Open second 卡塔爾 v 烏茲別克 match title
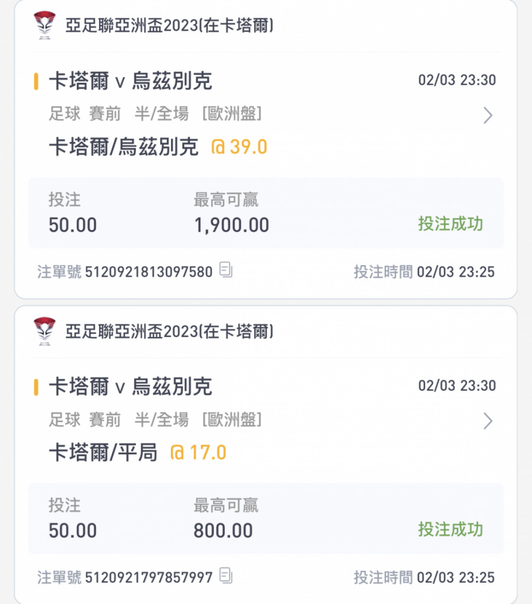532x604 pixels. tap(130, 387)
